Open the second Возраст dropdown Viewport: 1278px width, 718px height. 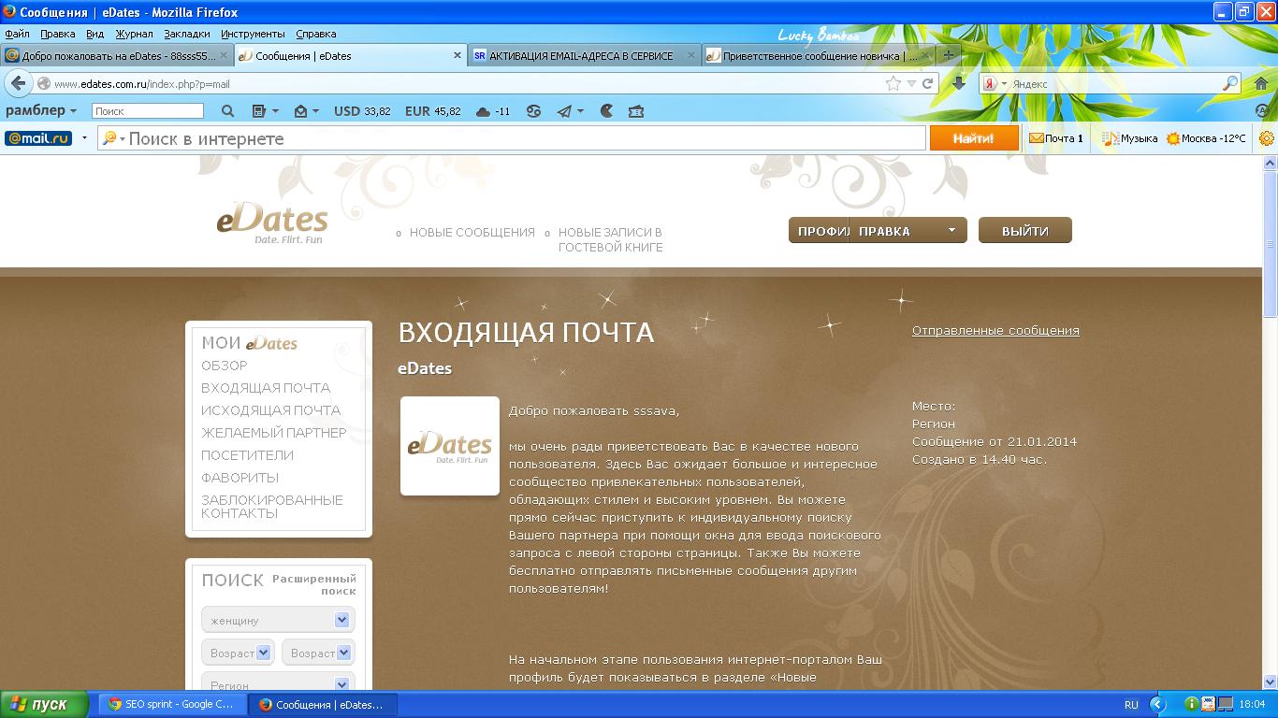click(x=318, y=653)
